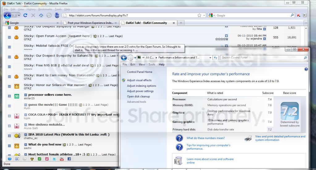The image size is (316, 170).
Task: Click the green share icon in bottom bar
Action: coord(40,159)
